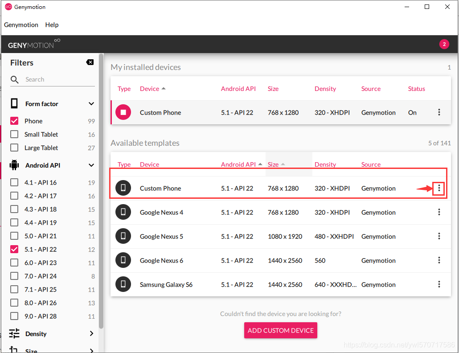459x353 pixels.
Task: Enable the 9.0 - API 28 filter
Action: pyautogui.click(x=14, y=316)
